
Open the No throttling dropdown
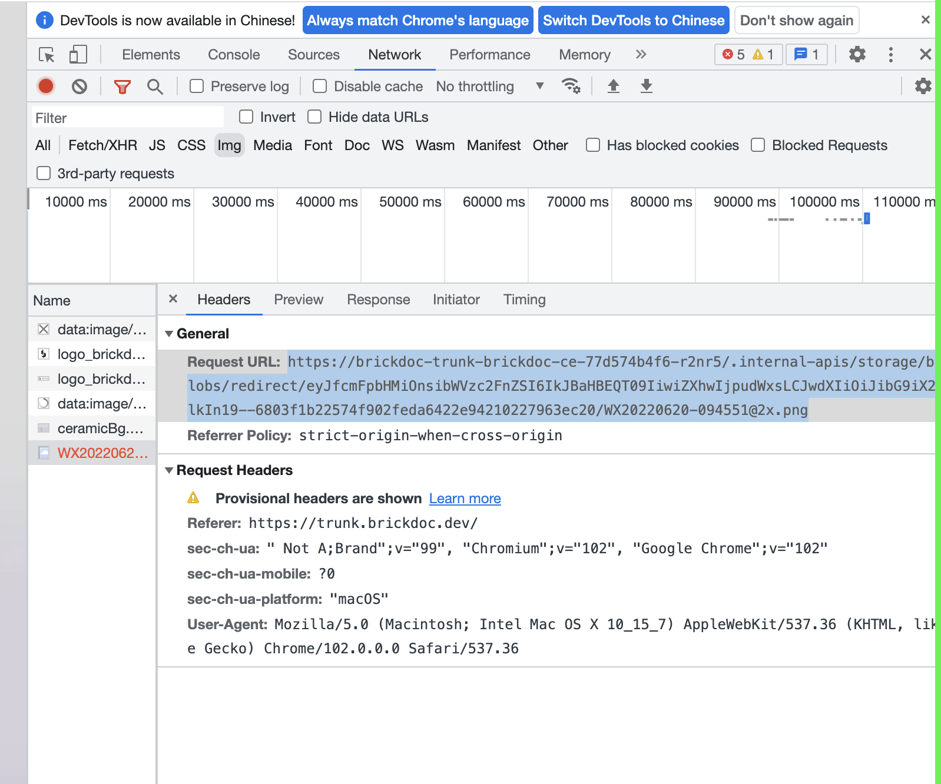(490, 87)
